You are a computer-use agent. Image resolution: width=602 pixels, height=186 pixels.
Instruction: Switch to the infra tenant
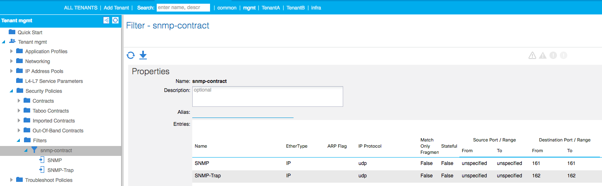click(x=316, y=8)
